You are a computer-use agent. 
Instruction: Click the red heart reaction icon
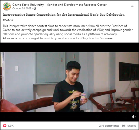click(x=5, y=125)
